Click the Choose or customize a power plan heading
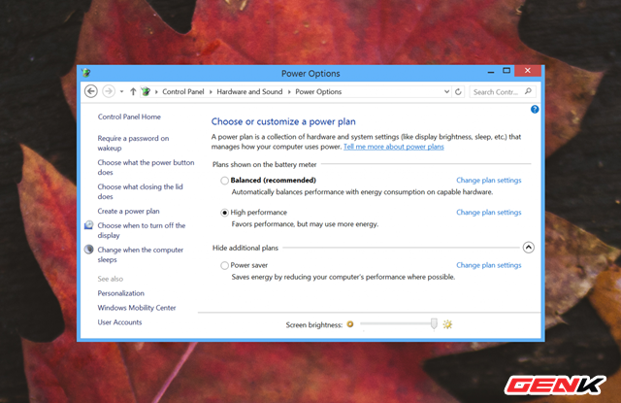621x403 pixels. [283, 121]
